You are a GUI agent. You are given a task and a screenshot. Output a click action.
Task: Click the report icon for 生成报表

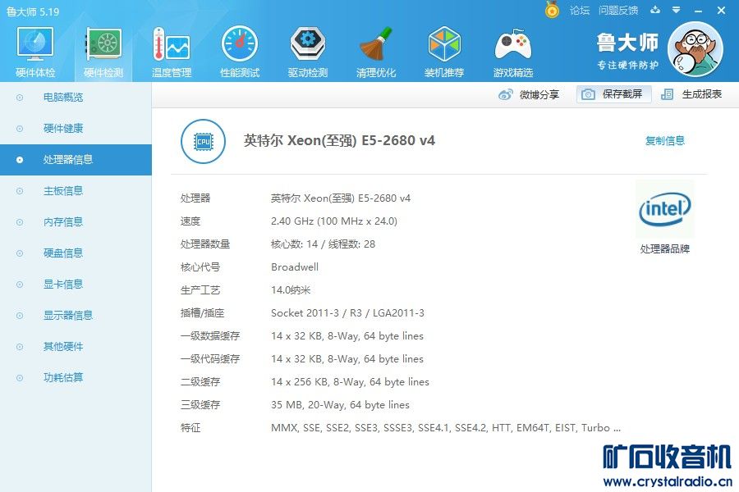click(x=667, y=94)
